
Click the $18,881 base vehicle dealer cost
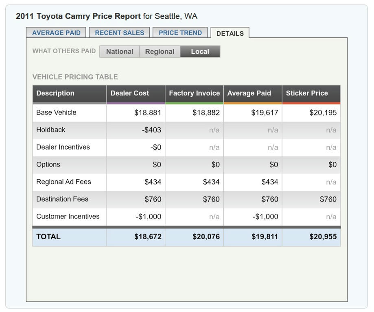tap(148, 113)
